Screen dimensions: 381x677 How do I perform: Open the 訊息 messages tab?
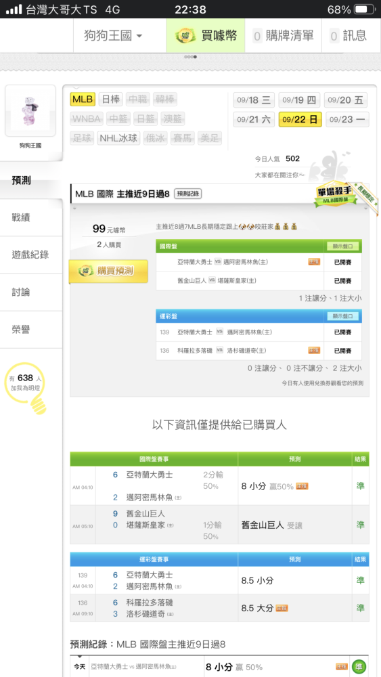pos(348,35)
